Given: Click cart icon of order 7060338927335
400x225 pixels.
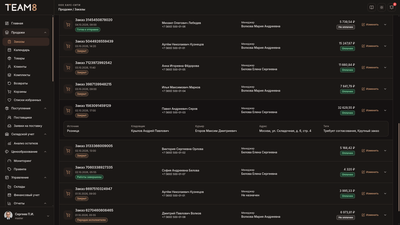Looking at the screenshot, I should pyautogui.click(x=68, y=172).
